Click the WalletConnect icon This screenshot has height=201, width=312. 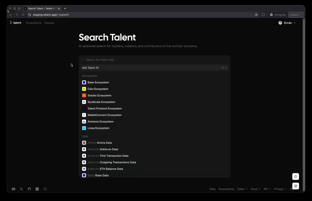coord(84,115)
